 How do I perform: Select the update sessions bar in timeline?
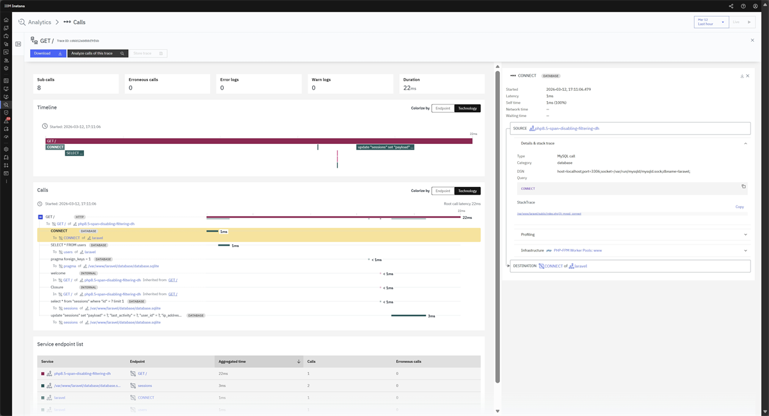(x=385, y=147)
